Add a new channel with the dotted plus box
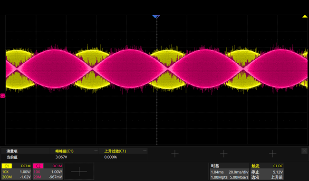309x181 pixels. click(x=79, y=171)
